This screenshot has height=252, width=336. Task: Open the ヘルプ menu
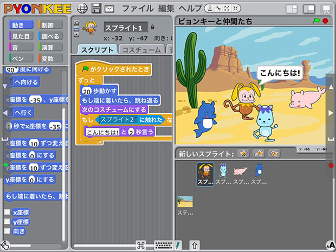click(190, 9)
